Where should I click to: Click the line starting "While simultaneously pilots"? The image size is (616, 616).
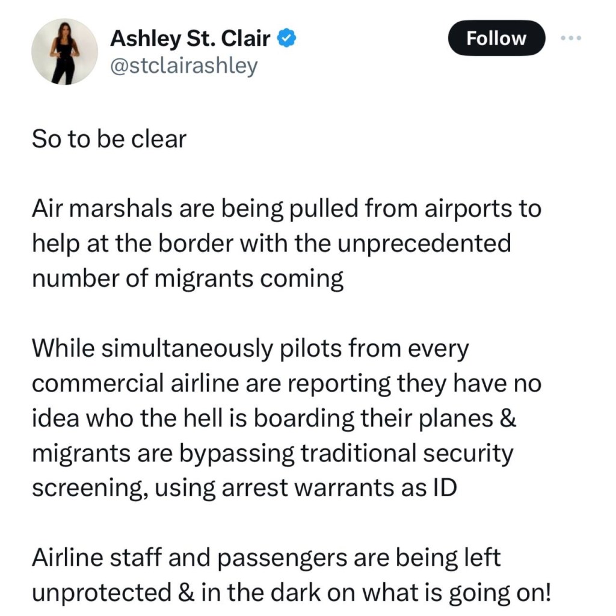(x=249, y=349)
